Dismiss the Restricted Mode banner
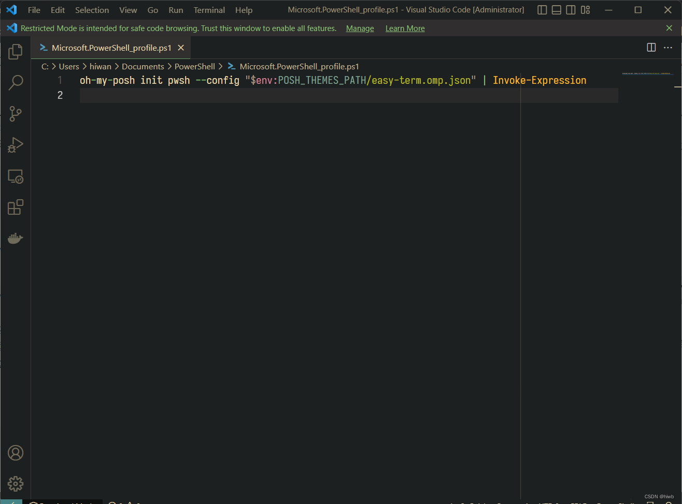Viewport: 682px width, 504px height. [669, 28]
